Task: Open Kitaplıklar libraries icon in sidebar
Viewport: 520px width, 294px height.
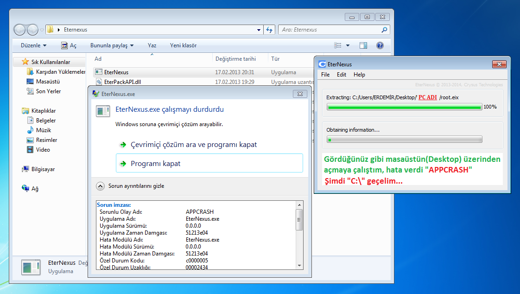Action: coord(25,110)
